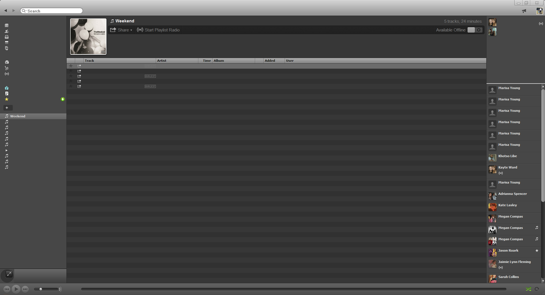545x295 pixels.
Task: Click the next track button
Action: coord(25,289)
